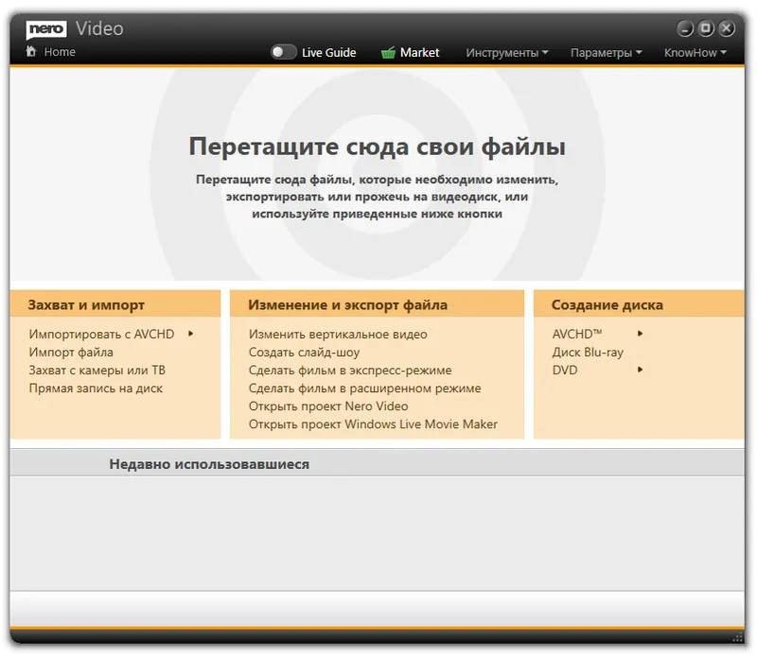Expand the Импортировать с AVCHD submenu arrow

pos(191,334)
